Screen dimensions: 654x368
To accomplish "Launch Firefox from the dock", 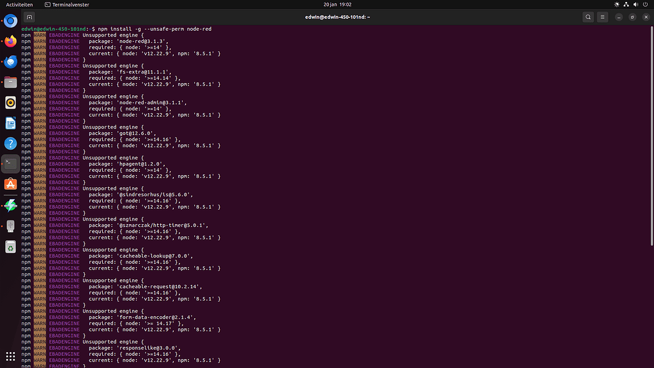I will [x=10, y=42].
